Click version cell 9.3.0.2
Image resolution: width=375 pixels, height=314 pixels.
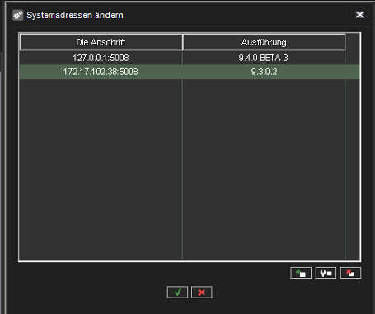pyautogui.click(x=264, y=72)
